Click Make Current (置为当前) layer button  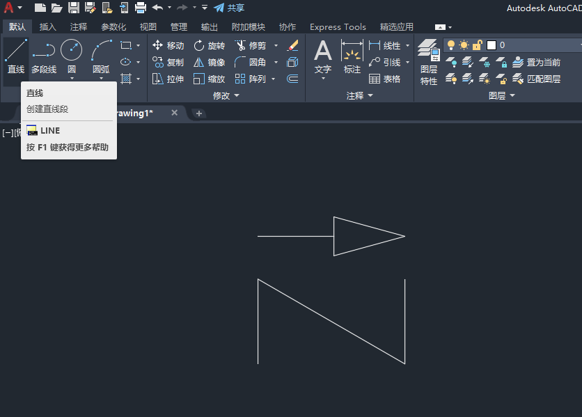click(x=537, y=63)
